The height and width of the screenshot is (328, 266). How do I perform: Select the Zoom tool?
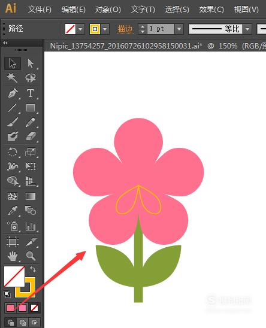point(31,256)
